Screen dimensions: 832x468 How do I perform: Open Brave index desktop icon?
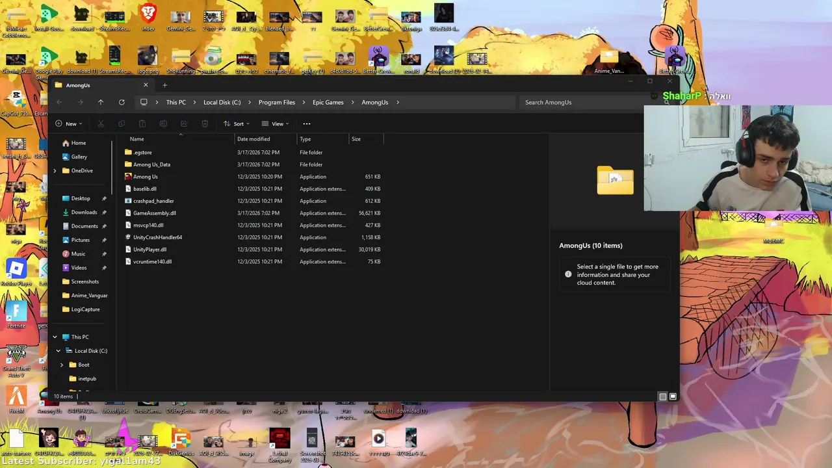(x=148, y=18)
